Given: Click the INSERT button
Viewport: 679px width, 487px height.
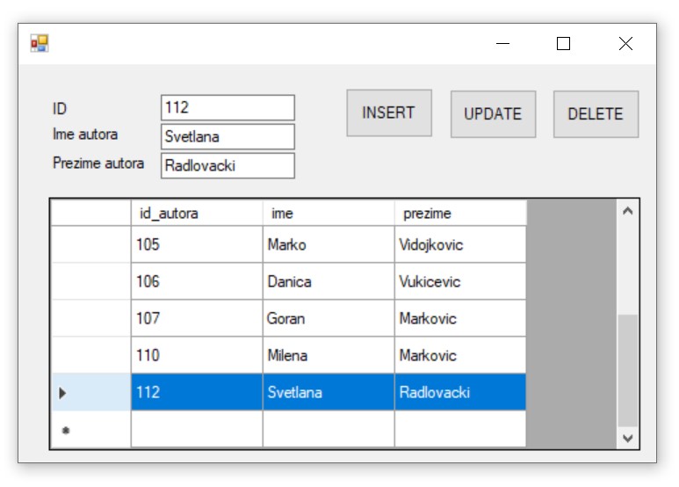Looking at the screenshot, I should tap(388, 113).
